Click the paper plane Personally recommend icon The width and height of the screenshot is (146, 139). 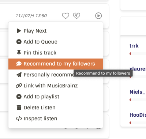(19, 75)
